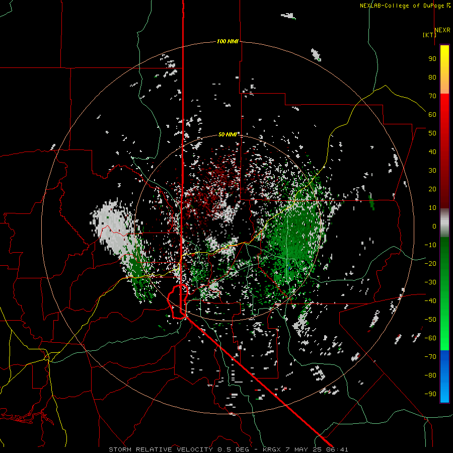453x453 pixels.
Task: Pick the bright red segment of the color bar
Action: pos(444,106)
